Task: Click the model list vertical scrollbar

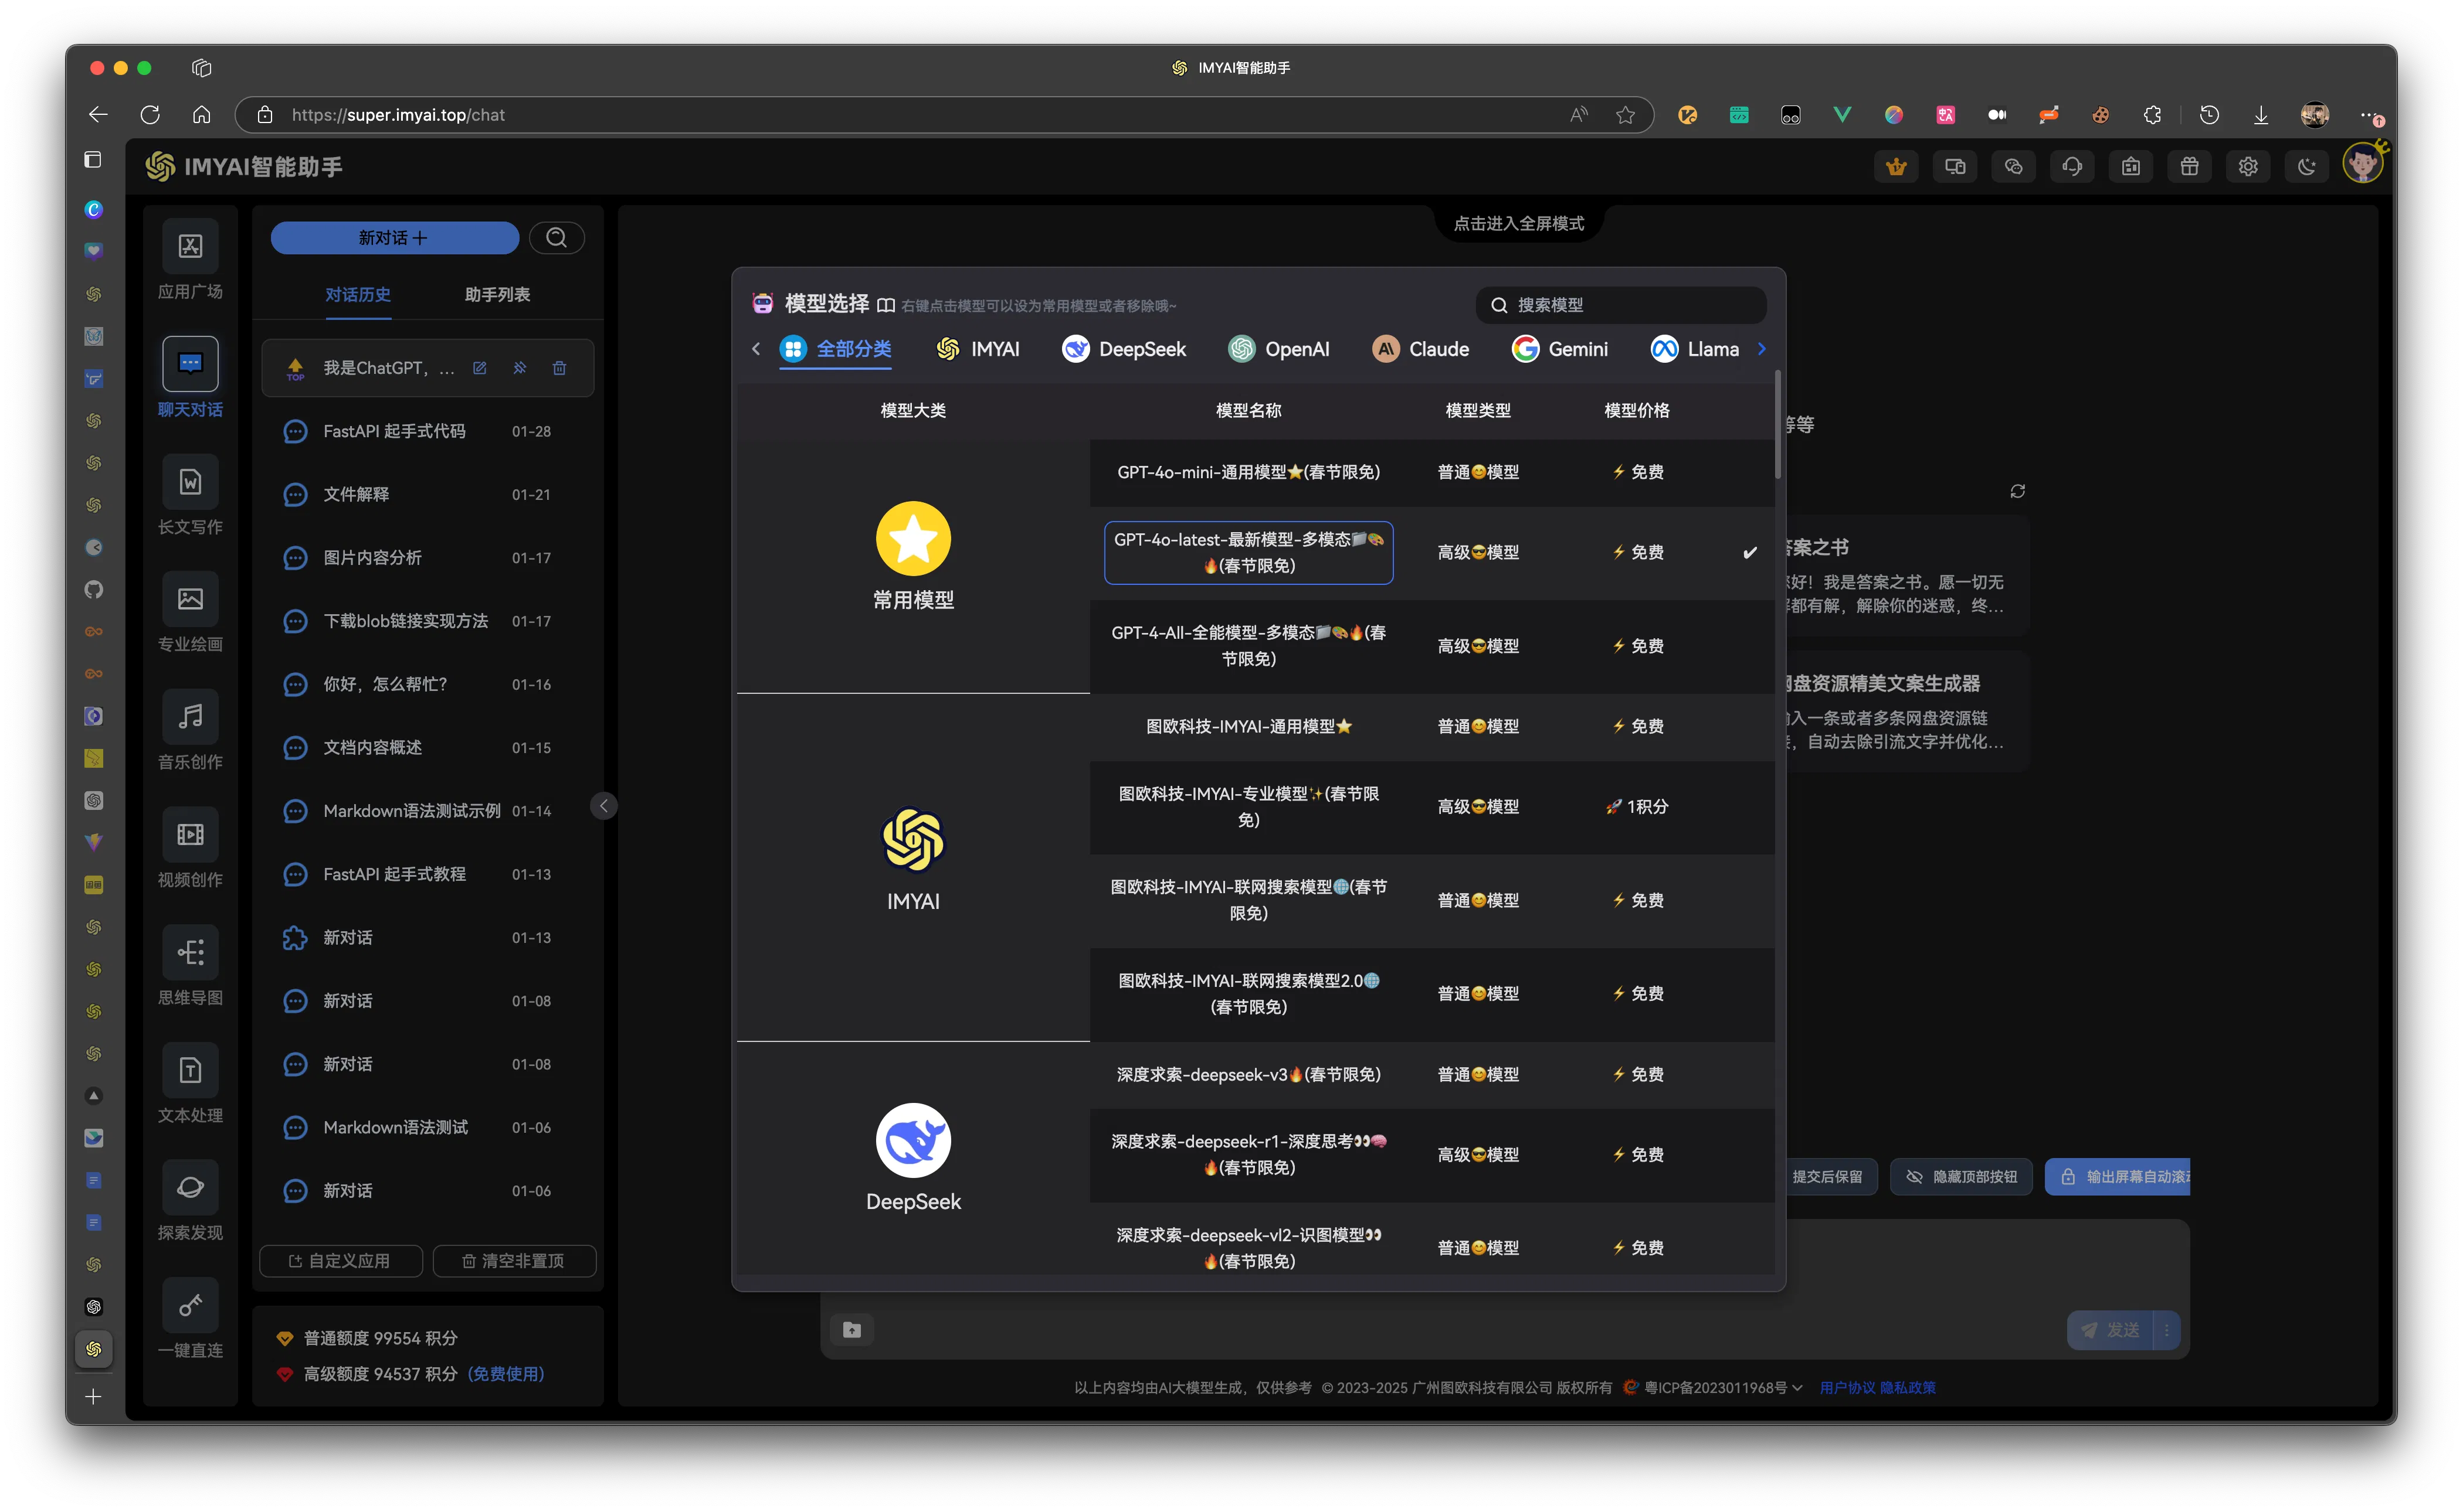Action: point(1777,425)
